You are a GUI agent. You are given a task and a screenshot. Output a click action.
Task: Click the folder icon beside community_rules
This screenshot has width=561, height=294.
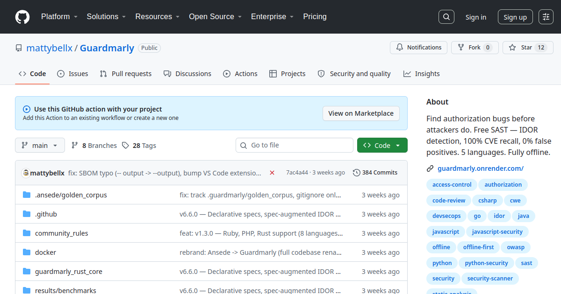point(27,233)
